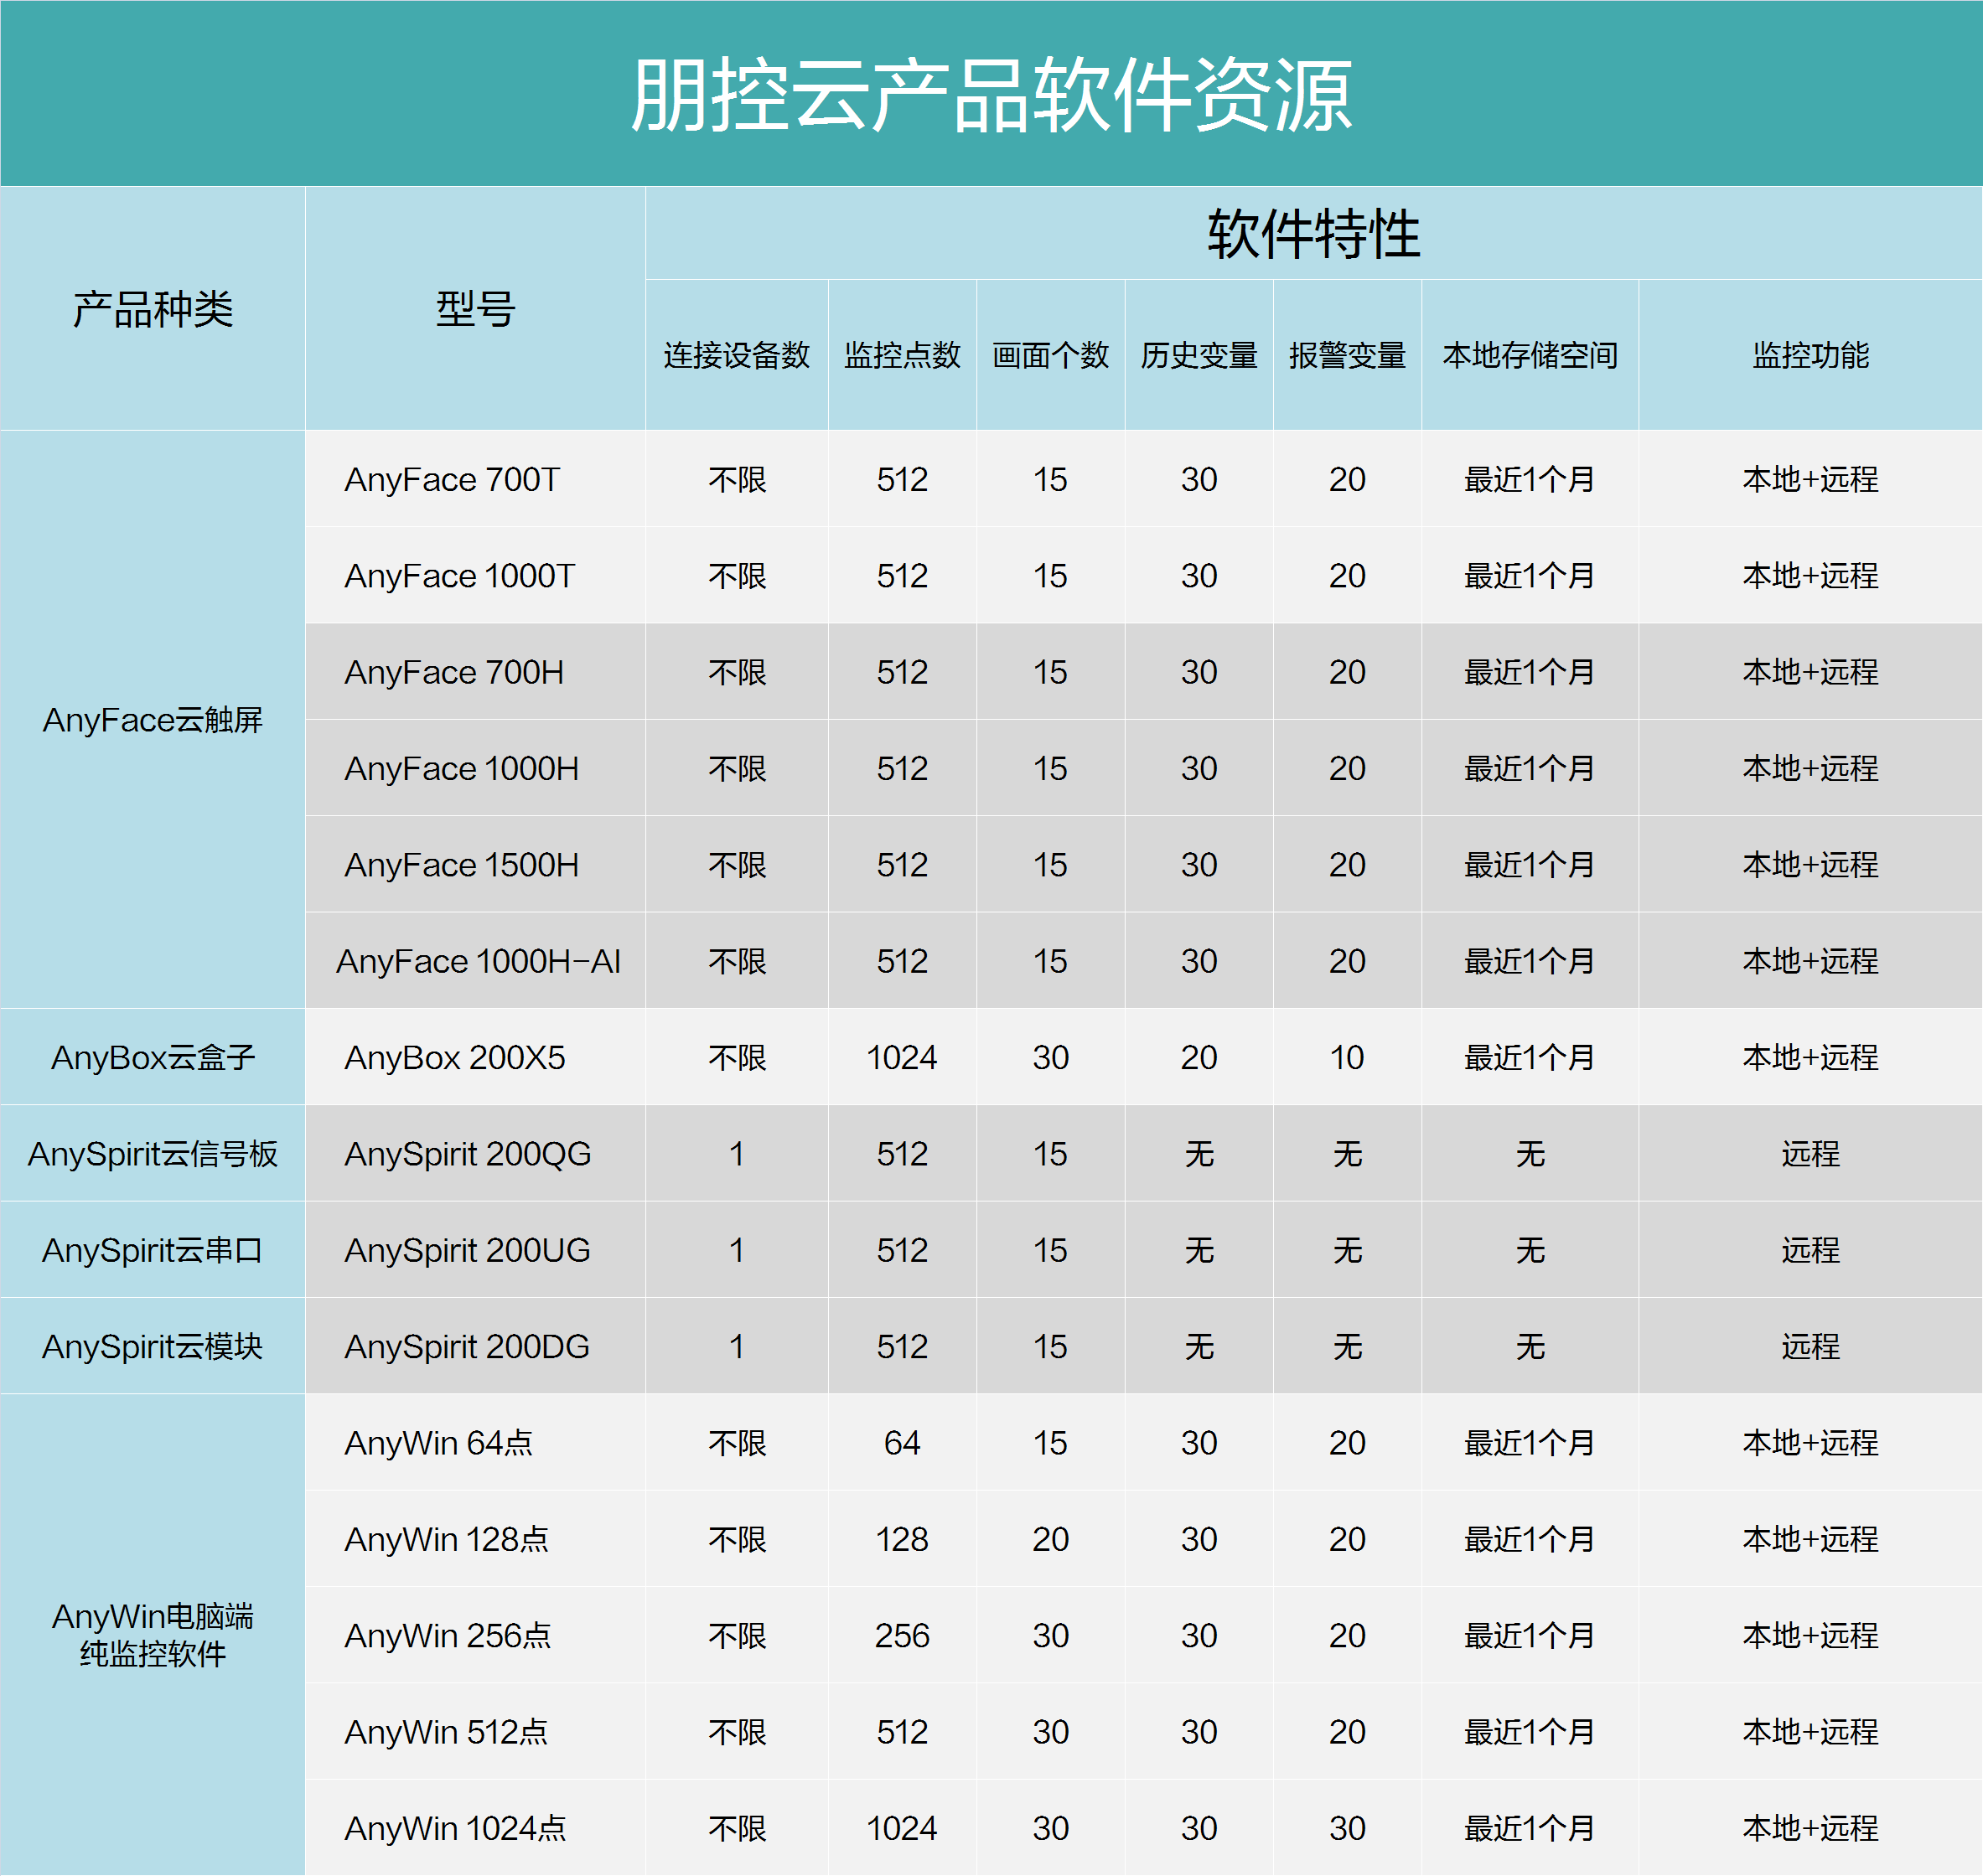Viewport: 1983px width, 1876px height.
Task: Click the 朋控云产品软件资源 title
Action: 991,94
